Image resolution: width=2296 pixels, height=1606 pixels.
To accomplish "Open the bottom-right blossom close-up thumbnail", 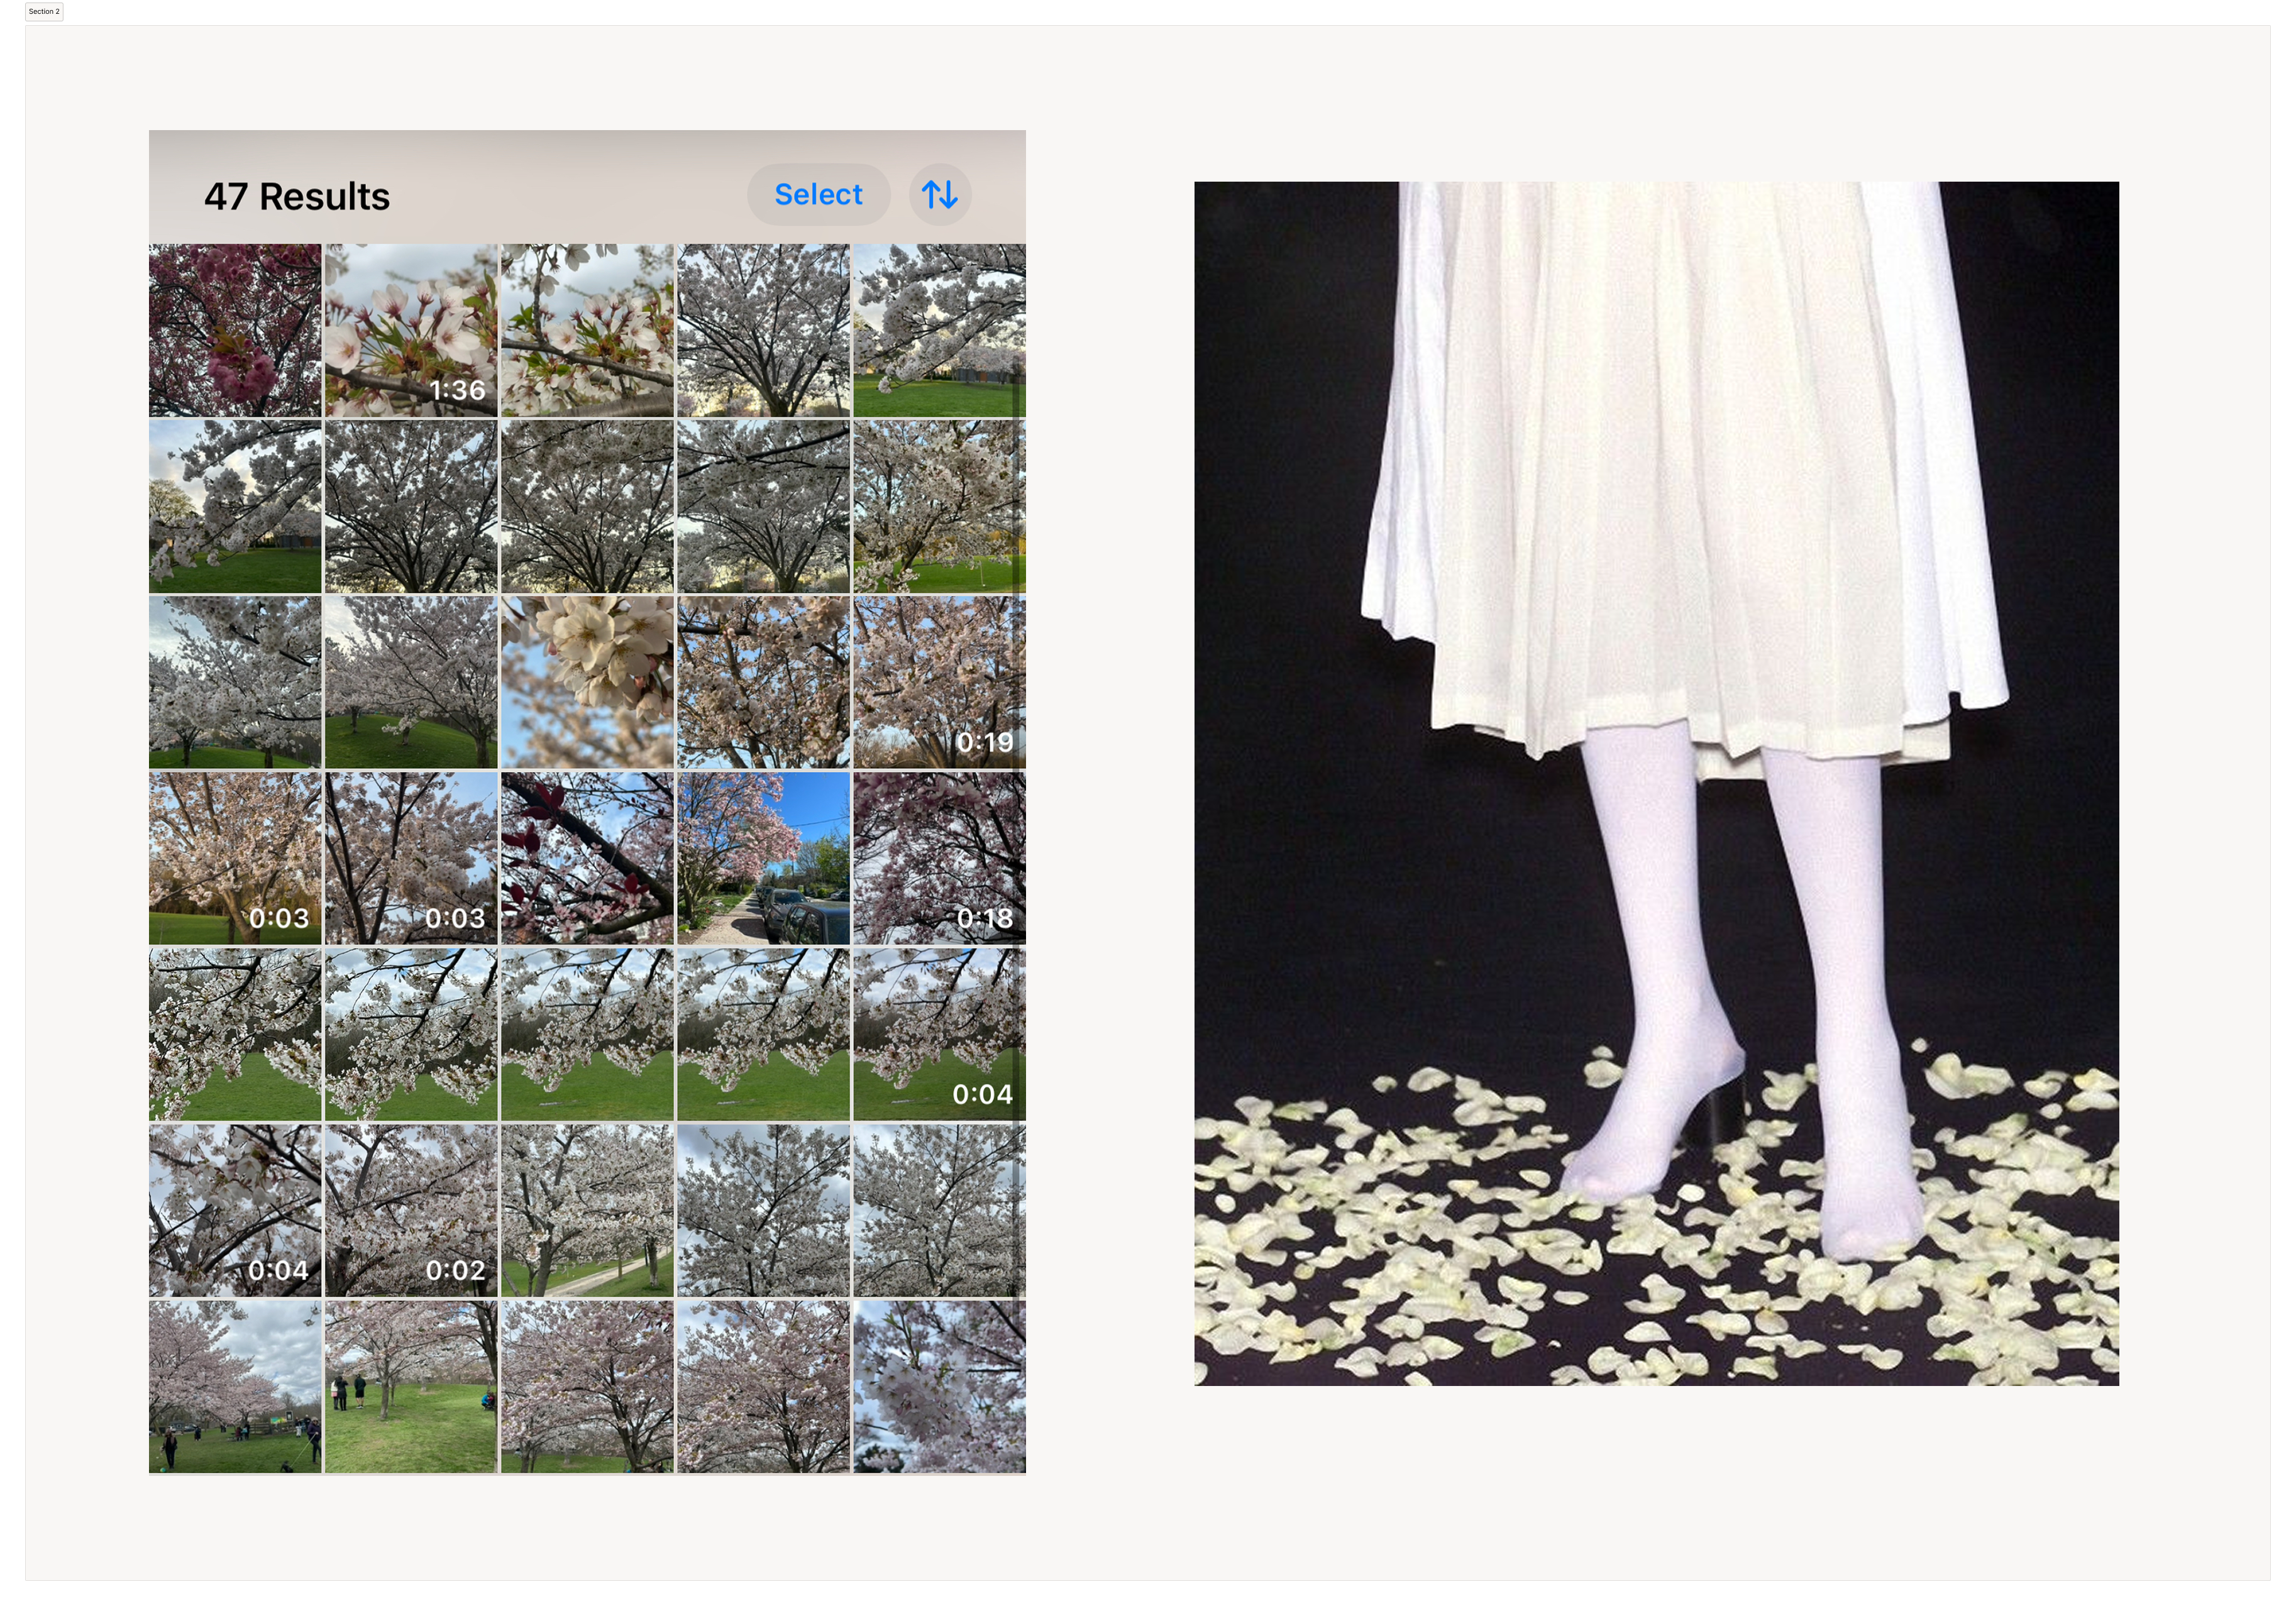I will pos(939,1386).
